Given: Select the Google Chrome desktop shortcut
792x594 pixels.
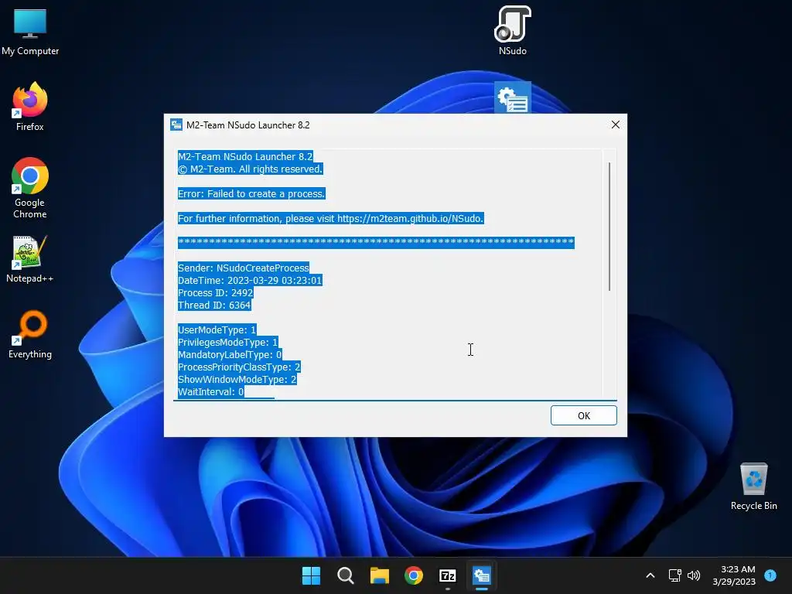Looking at the screenshot, I should click(30, 187).
